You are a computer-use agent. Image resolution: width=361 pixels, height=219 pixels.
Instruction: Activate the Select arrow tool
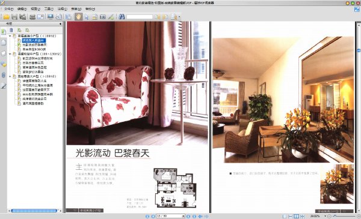87,17
